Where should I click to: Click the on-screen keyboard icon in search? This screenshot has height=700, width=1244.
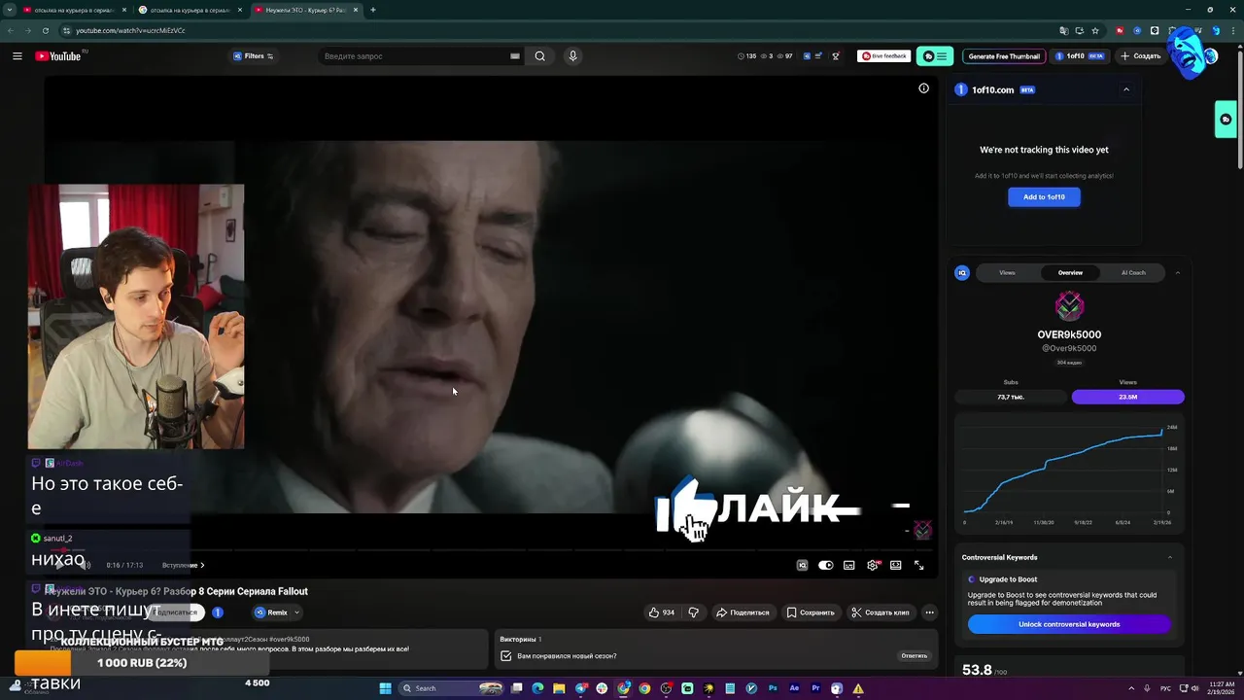pyautogui.click(x=514, y=56)
